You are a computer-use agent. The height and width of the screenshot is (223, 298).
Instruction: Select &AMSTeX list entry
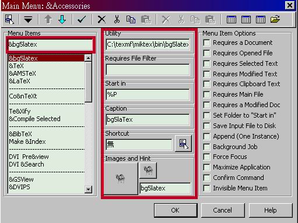(46, 73)
